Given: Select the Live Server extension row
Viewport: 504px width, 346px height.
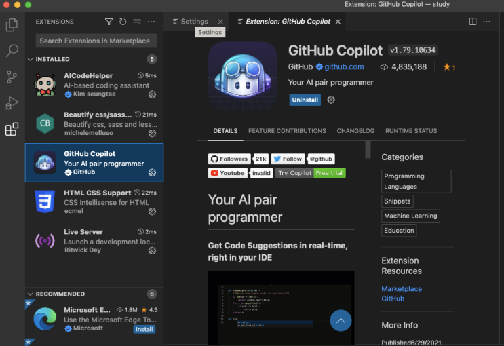Looking at the screenshot, I should tap(94, 241).
